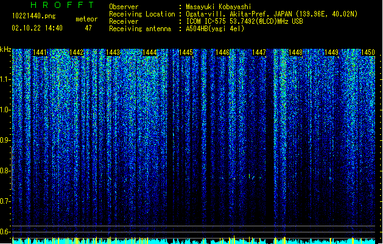383x244 pixels.
Task: Select the file name 10221440.png
Action: click(34, 16)
